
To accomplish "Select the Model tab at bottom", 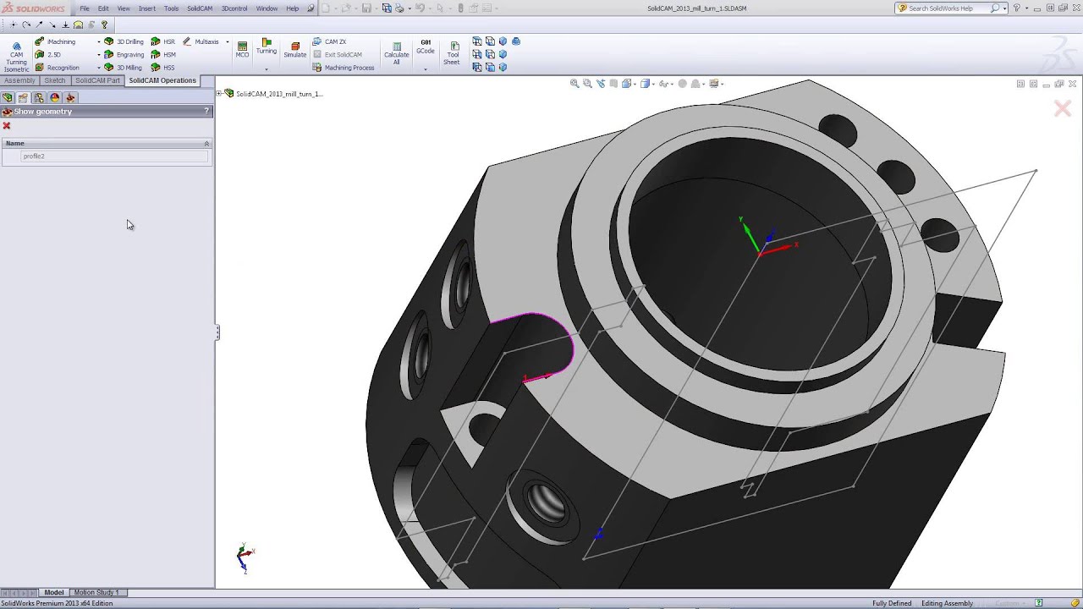I will coord(54,593).
